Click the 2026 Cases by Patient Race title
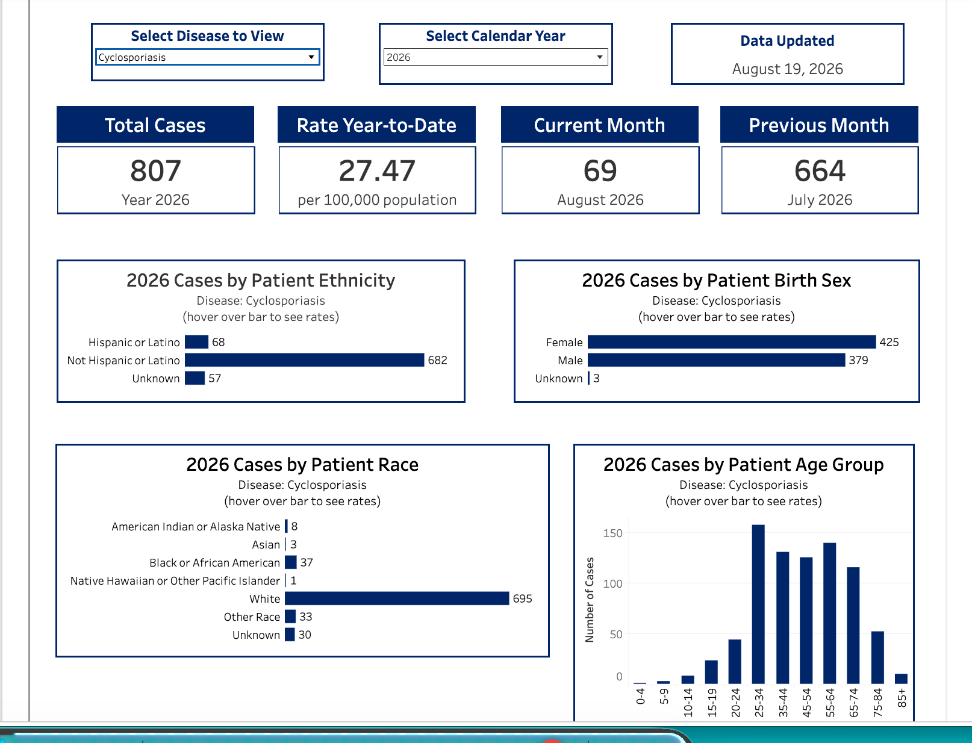The width and height of the screenshot is (972, 743). [302, 465]
